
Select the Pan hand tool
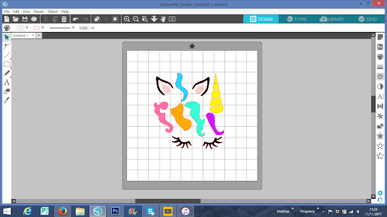click(x=163, y=19)
